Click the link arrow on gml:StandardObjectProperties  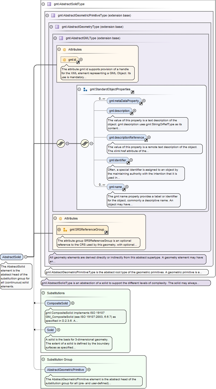click(132, 92)
